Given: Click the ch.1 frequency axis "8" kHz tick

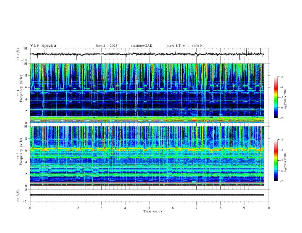Looking at the screenshot, I should pos(26,75).
